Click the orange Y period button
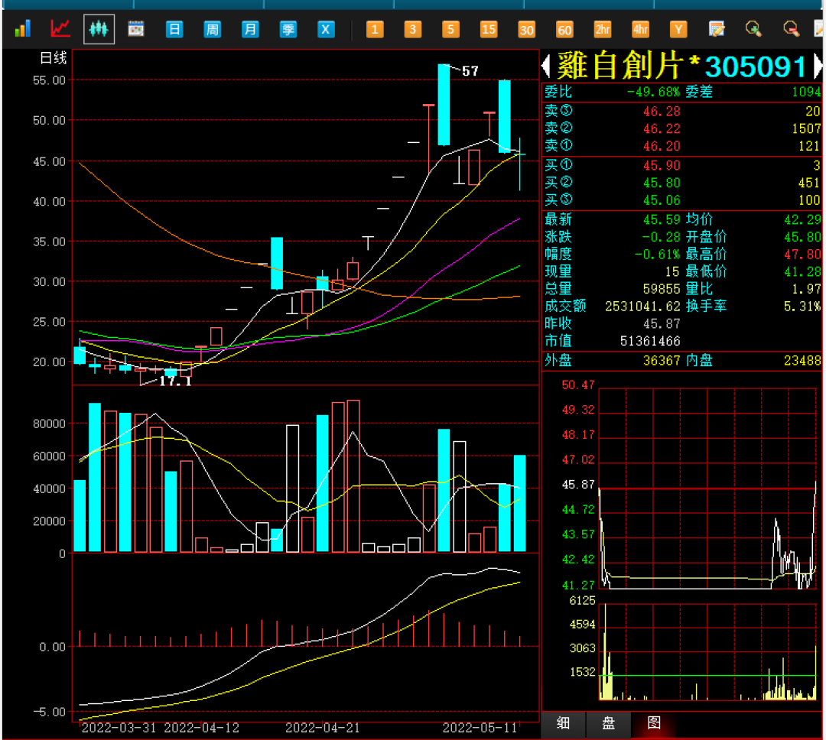The image size is (826, 740). coord(678,29)
